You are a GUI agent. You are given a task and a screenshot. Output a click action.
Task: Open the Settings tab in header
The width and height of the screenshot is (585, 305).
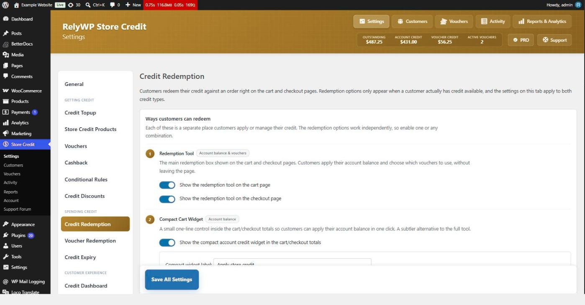point(371,21)
